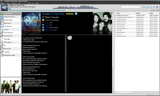The height and width of the screenshot is (96, 160).
Task: Open the Serve music entry
Action: (x=11, y=42)
